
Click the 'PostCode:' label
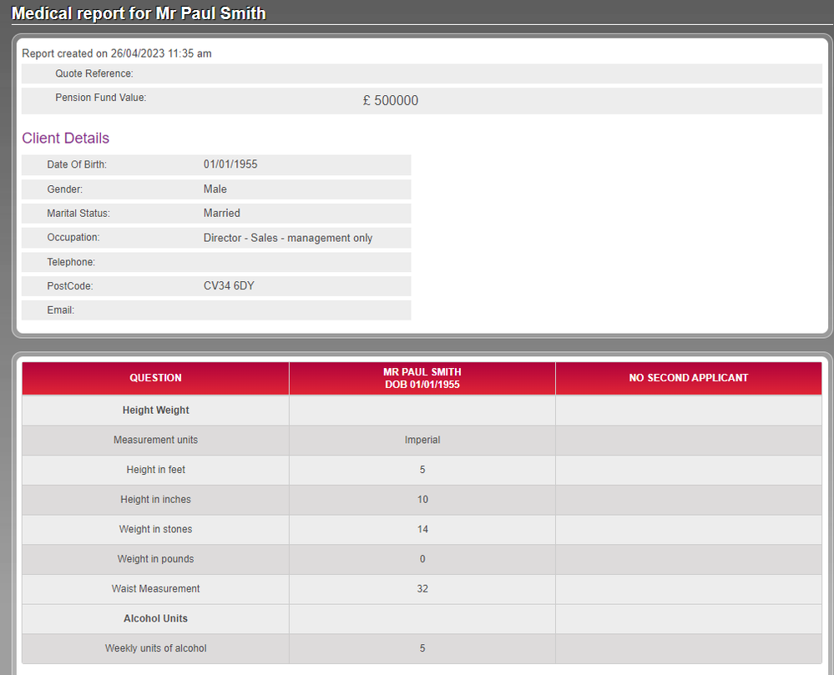tap(69, 286)
